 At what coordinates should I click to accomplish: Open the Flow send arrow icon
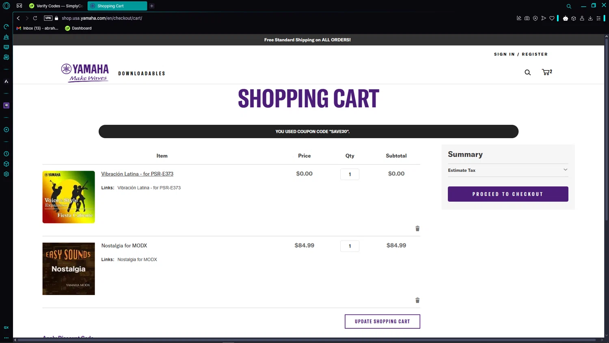click(x=544, y=18)
